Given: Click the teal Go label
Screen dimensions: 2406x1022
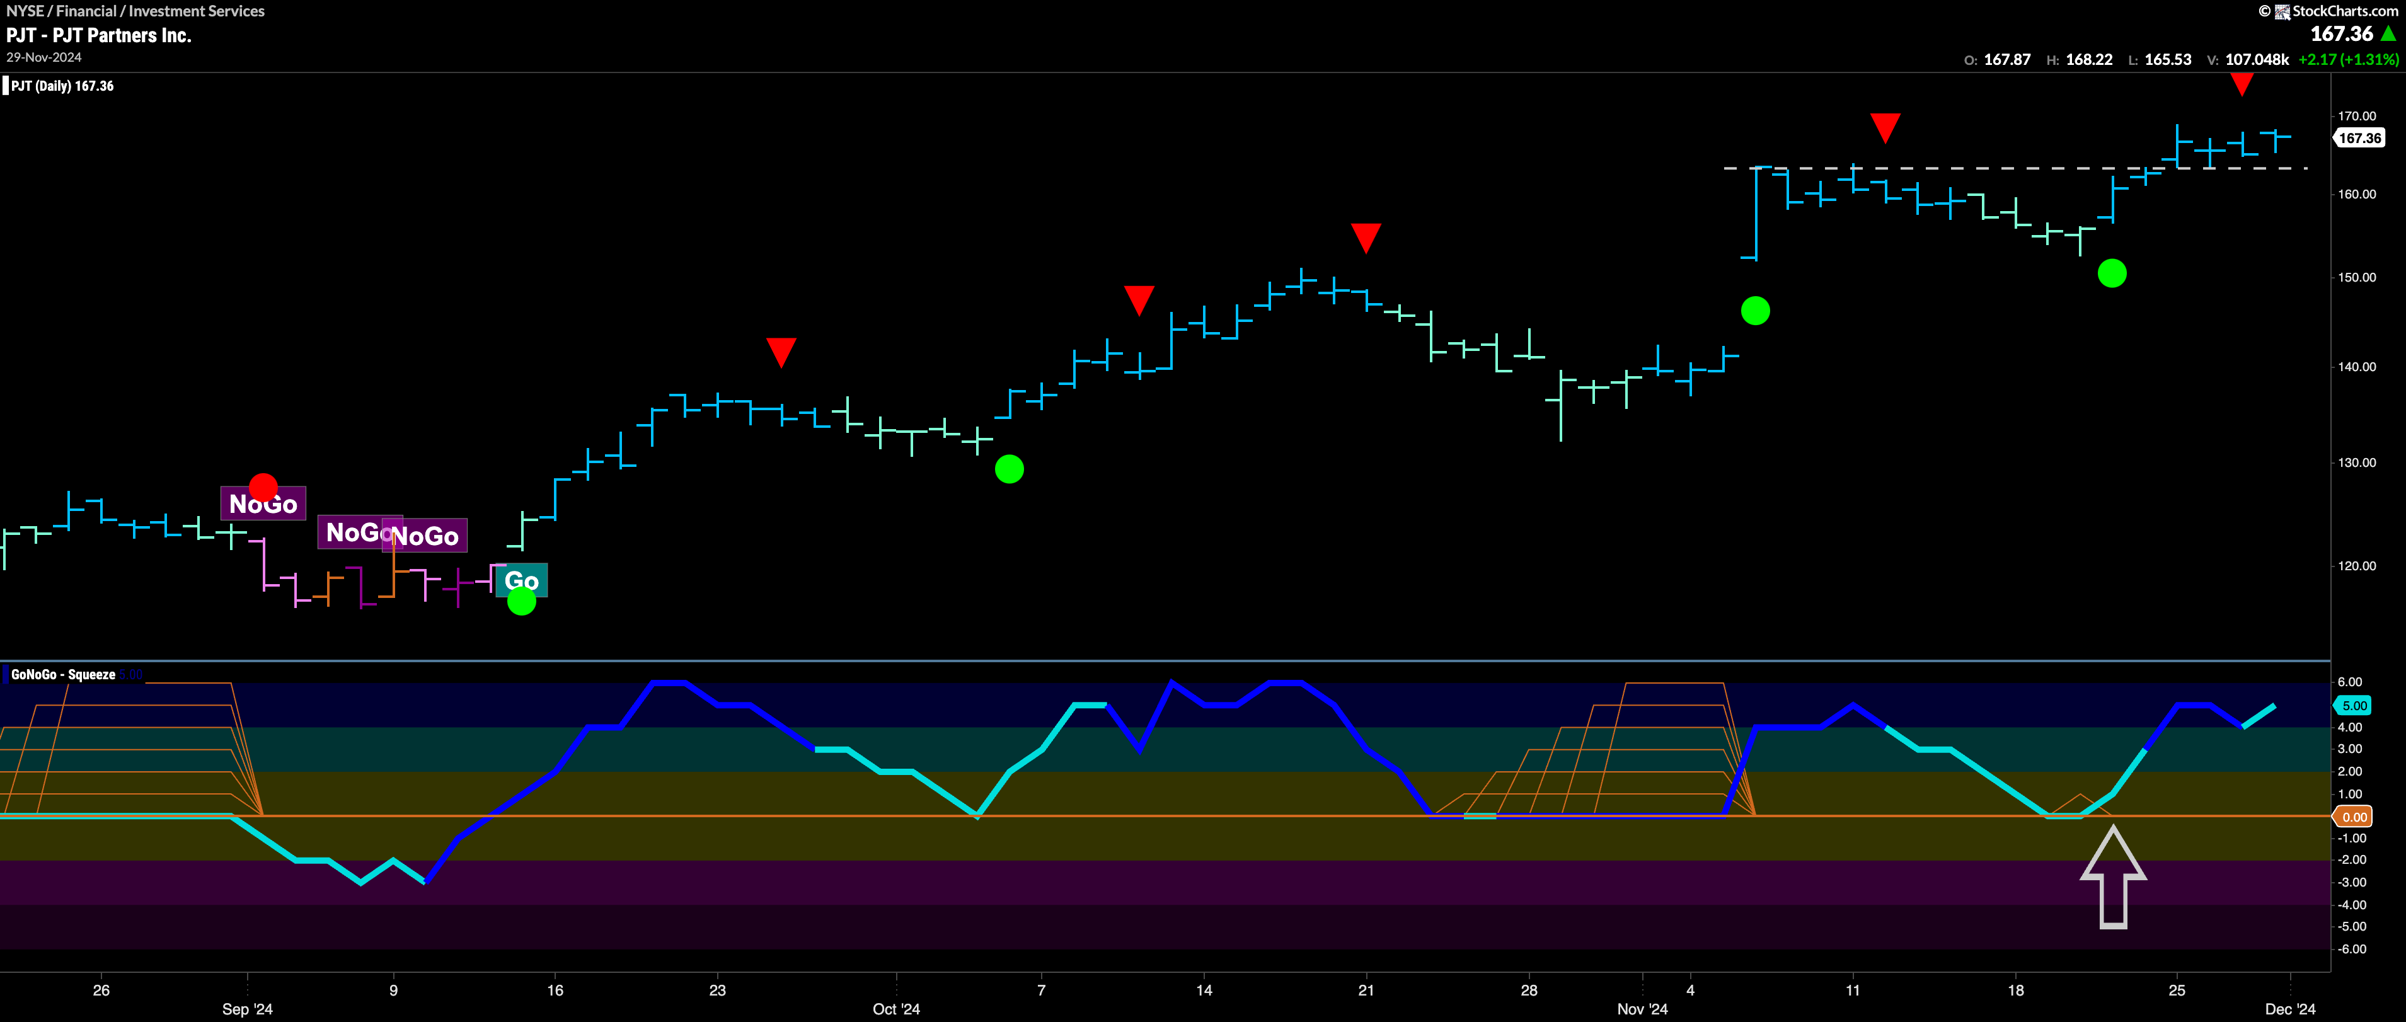Looking at the screenshot, I should (521, 580).
